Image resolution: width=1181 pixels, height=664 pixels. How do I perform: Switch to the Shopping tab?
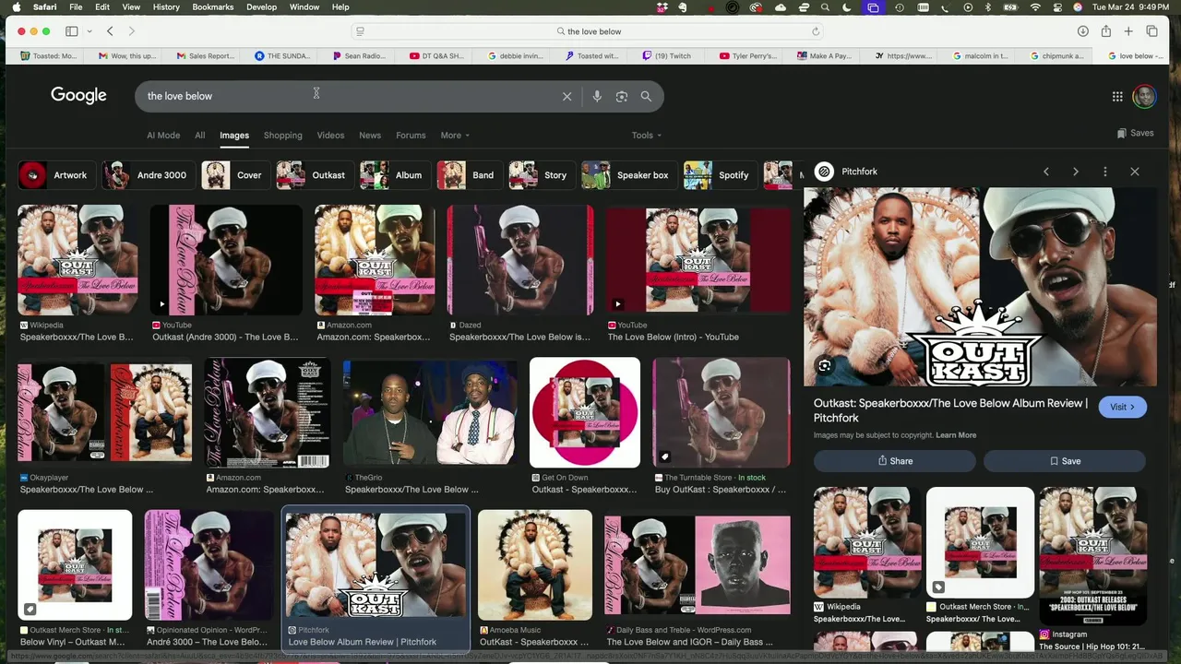tap(282, 136)
